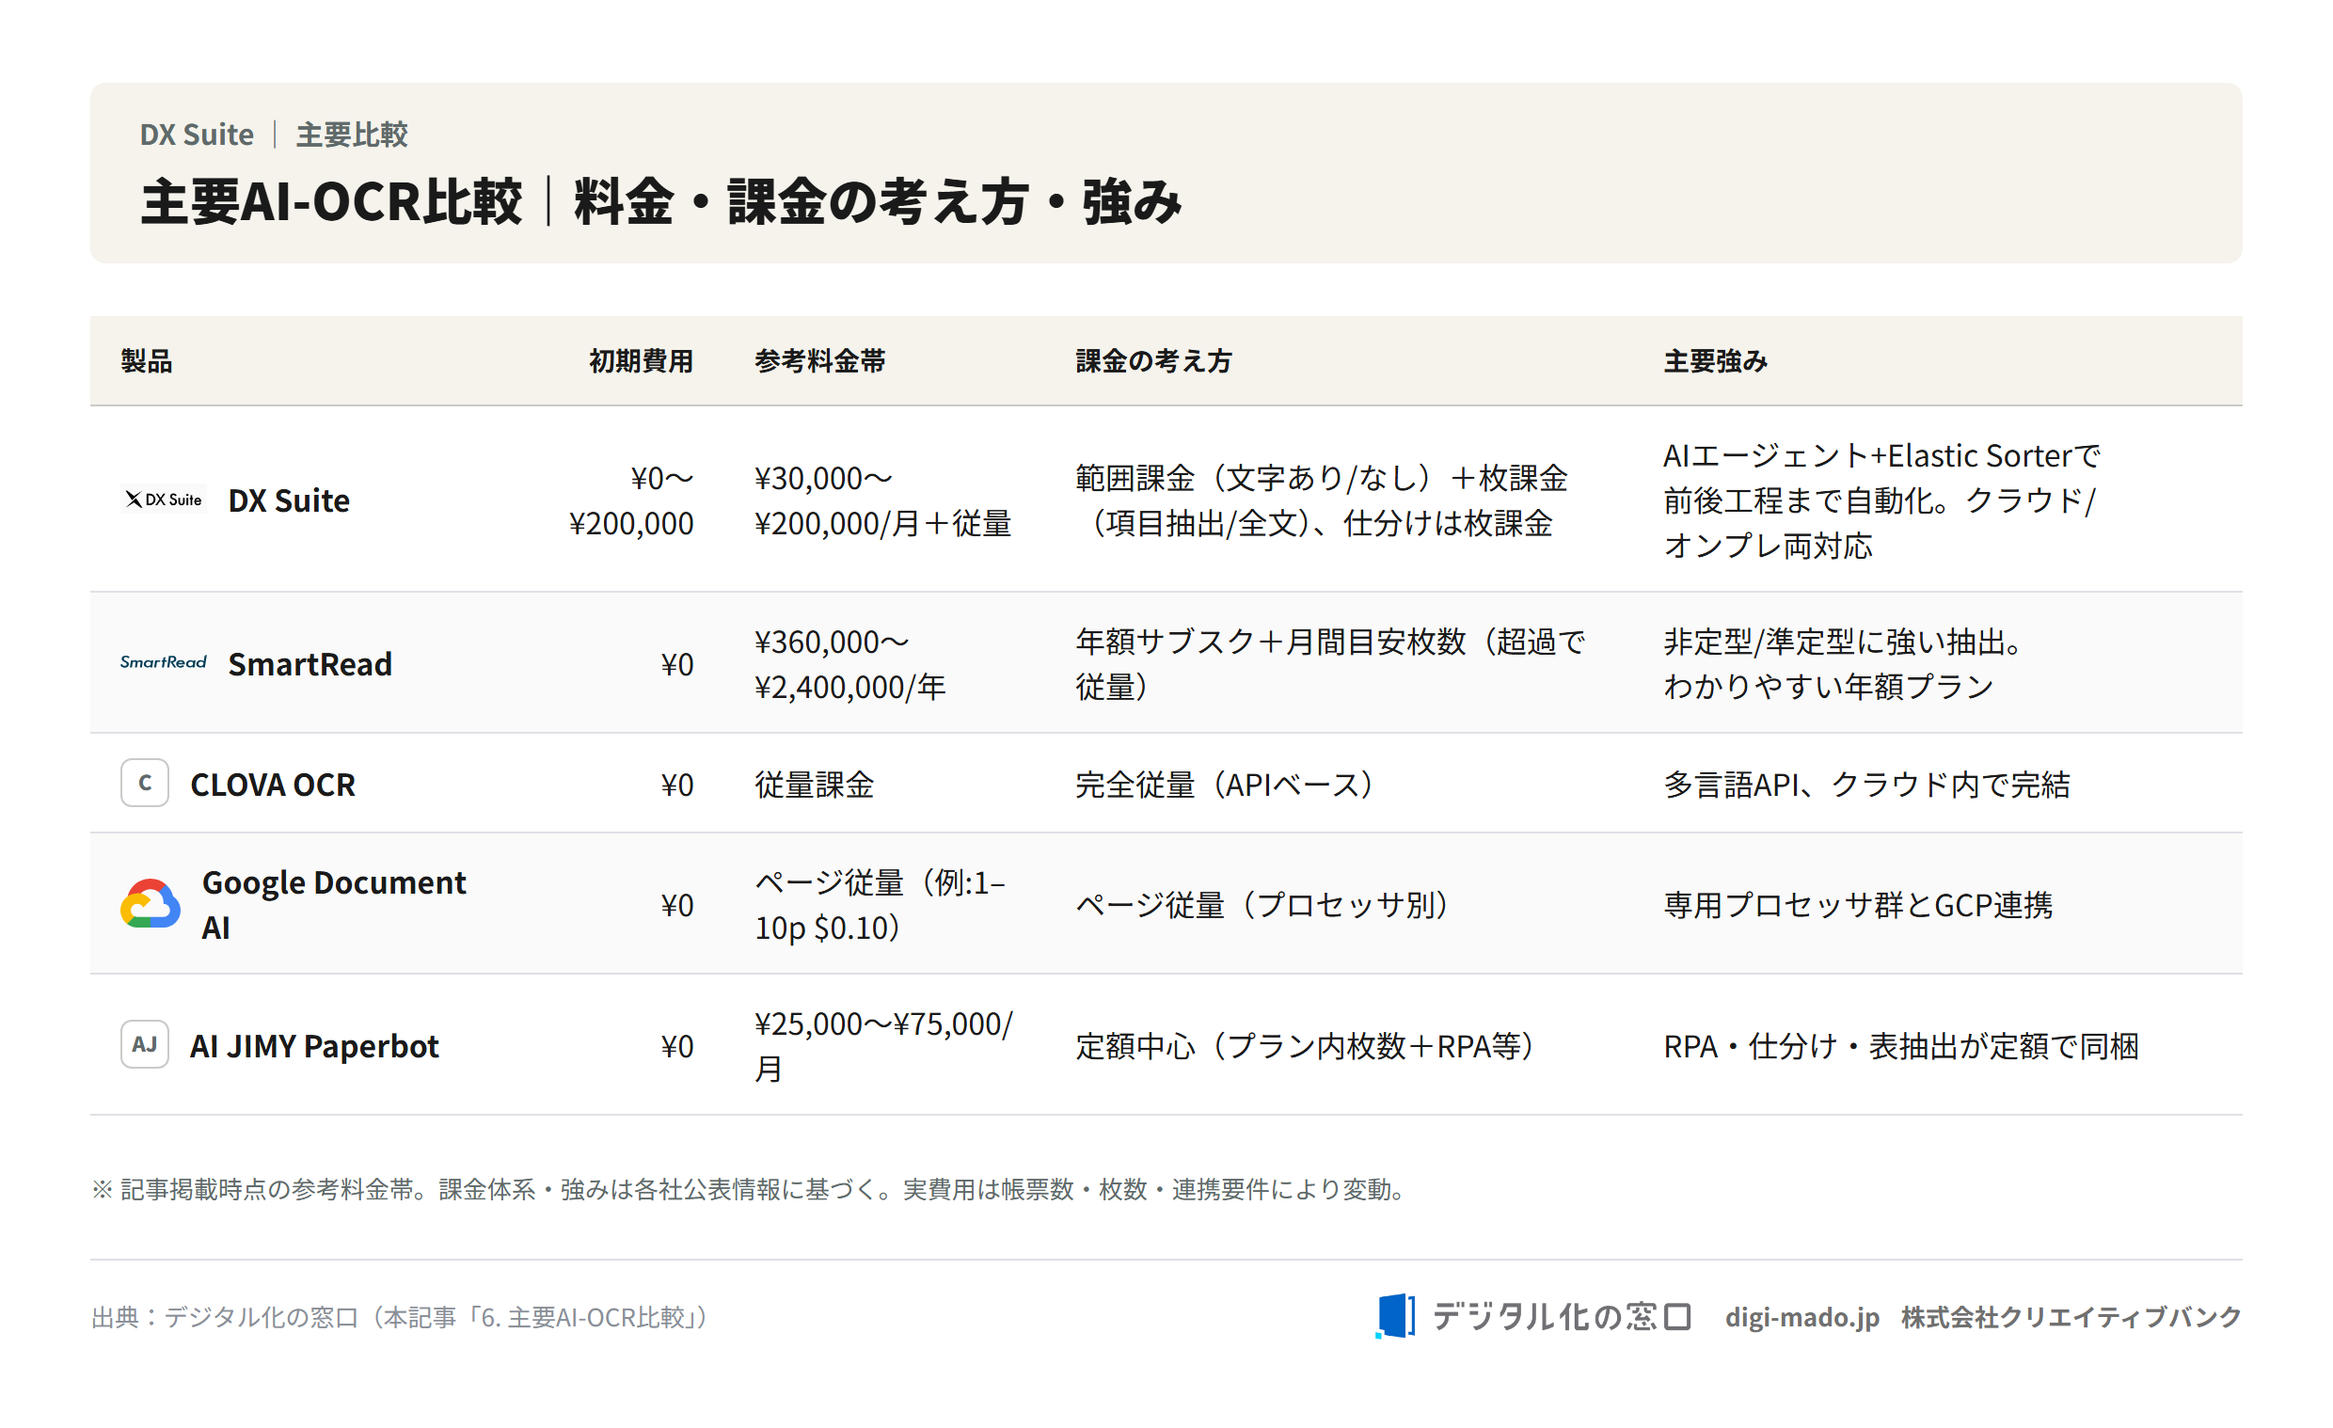
Task: Select the 主要強み column header
Action: [x=1715, y=361]
